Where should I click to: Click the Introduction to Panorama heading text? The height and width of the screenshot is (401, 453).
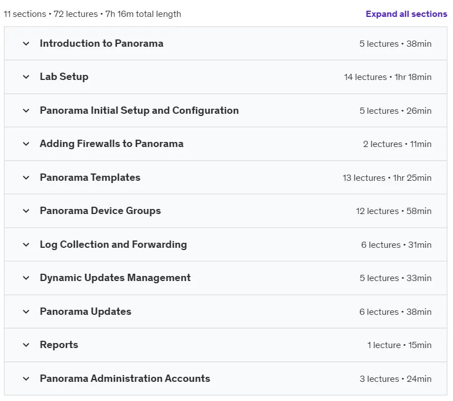(101, 43)
